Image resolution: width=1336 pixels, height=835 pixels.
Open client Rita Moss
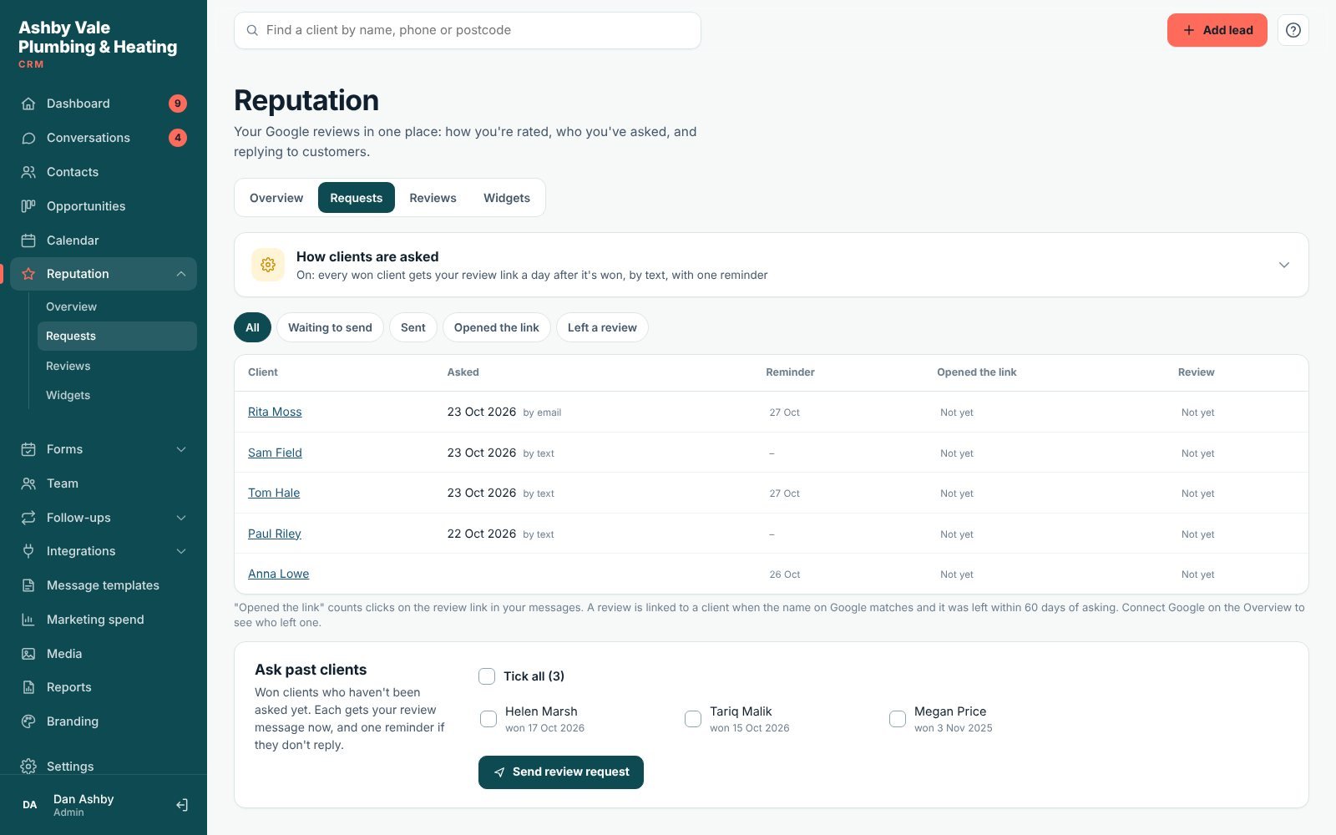275,412
